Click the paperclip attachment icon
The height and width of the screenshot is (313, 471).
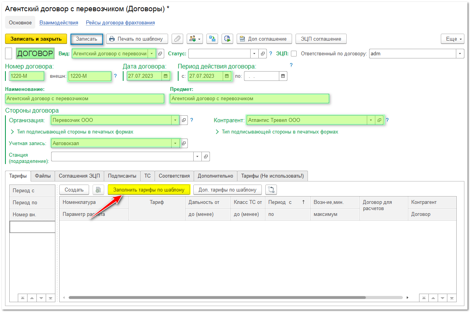[x=177, y=39]
